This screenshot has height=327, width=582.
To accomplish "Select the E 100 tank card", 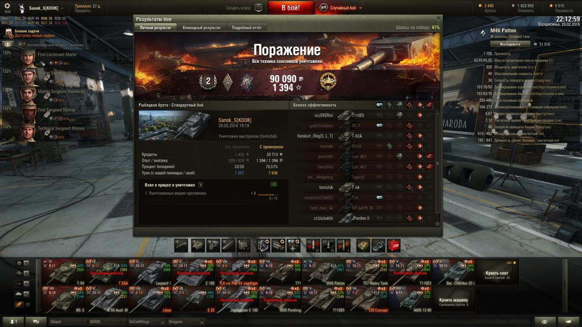I will pos(194,272).
